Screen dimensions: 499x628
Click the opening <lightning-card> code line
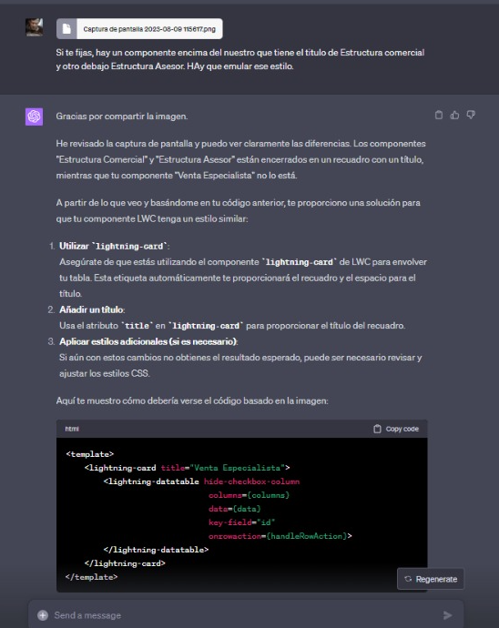click(188, 468)
